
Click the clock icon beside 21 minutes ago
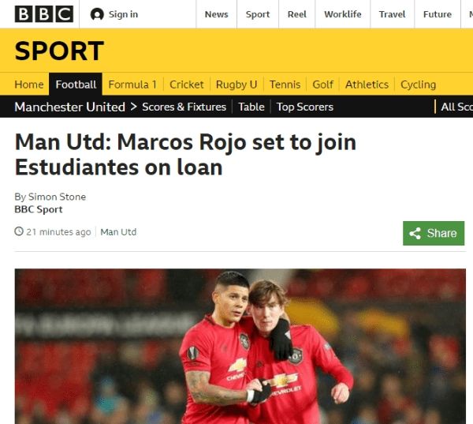(19, 231)
